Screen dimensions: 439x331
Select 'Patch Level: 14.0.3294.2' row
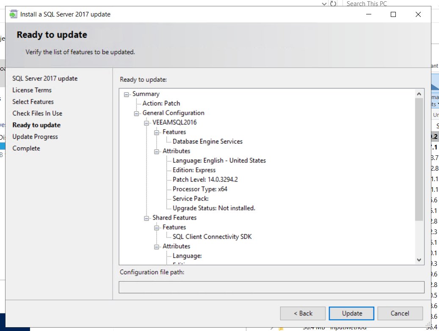coord(205,179)
